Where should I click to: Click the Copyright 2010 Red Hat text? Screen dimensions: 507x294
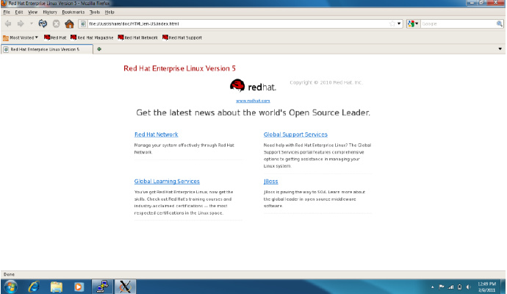[x=326, y=82]
